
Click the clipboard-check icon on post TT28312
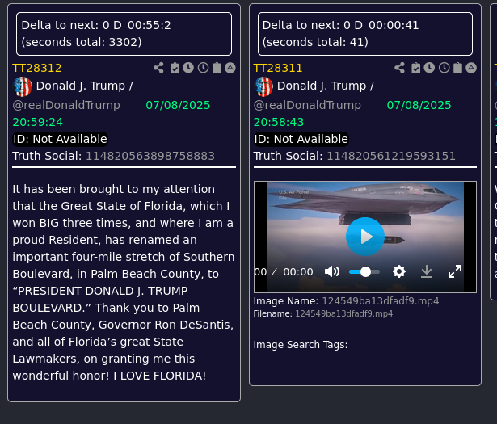(x=175, y=68)
